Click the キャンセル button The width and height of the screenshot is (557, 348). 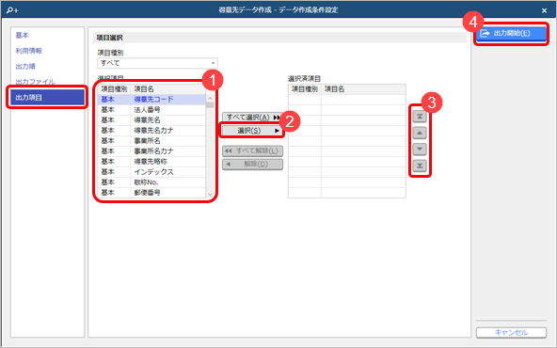pos(511,332)
